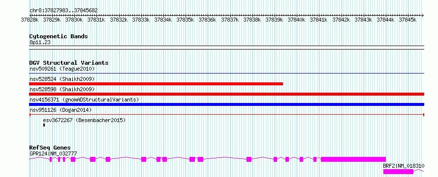This screenshot has height=177, width=438.
Task: Select the small black esv3672267 variant mark
Action: point(44,125)
